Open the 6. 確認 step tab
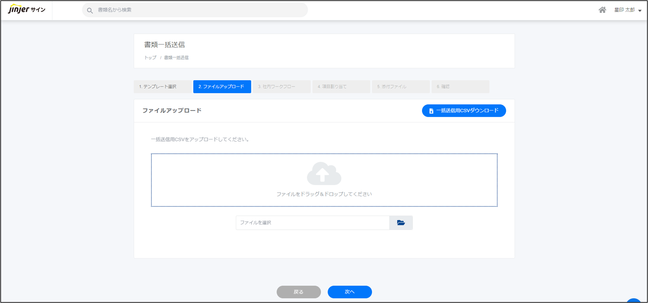Viewport: 648px width, 303px height. (460, 86)
